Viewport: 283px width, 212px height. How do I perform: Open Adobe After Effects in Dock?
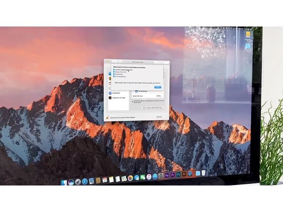(x=167, y=175)
